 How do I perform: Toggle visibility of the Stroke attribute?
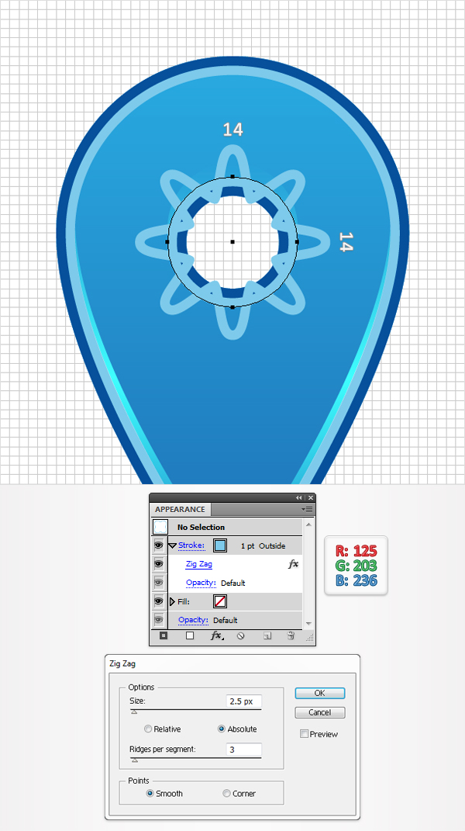(158, 545)
